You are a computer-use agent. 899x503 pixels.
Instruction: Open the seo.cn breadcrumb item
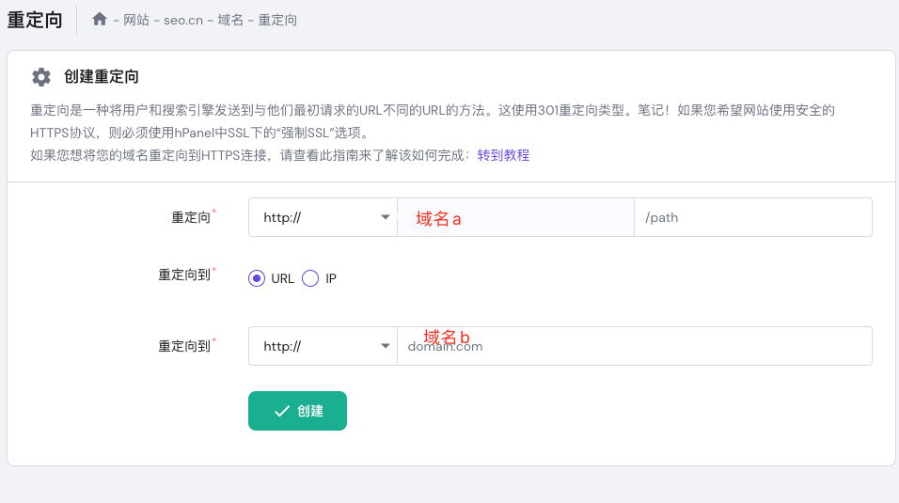point(183,20)
